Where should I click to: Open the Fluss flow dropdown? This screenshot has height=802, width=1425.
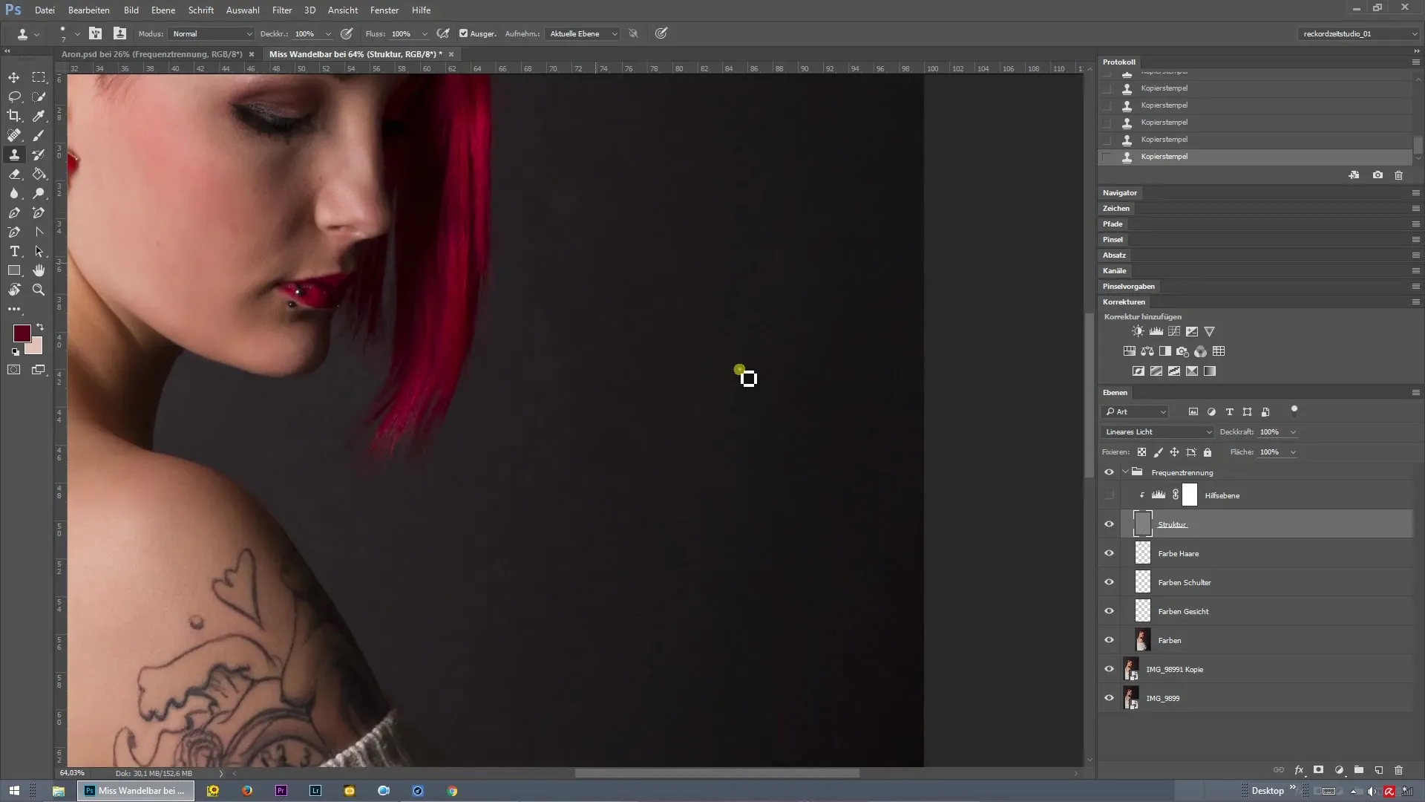tap(424, 33)
